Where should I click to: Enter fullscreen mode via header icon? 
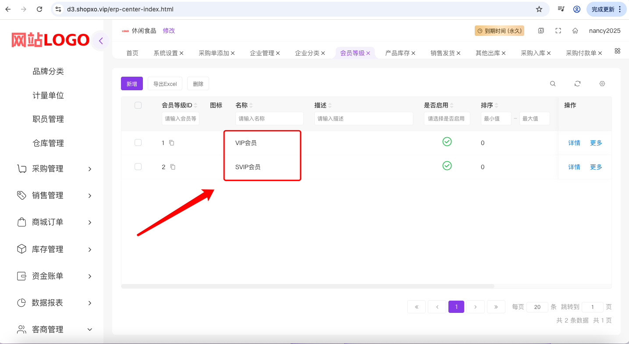[x=558, y=31]
